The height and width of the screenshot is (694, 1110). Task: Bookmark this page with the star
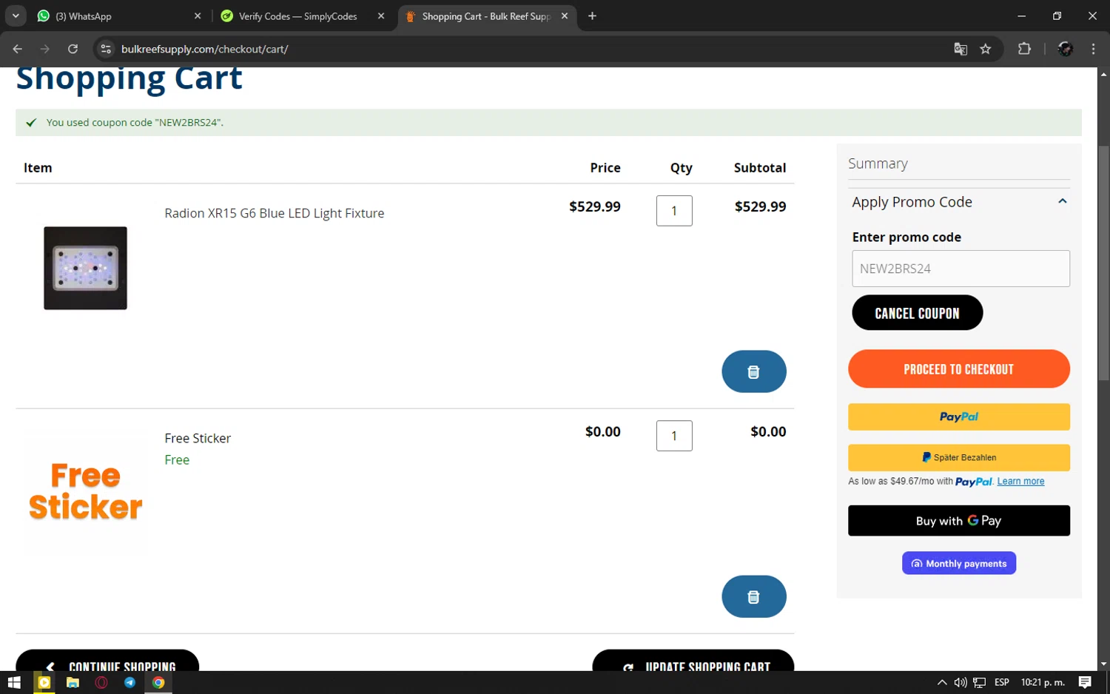985,49
